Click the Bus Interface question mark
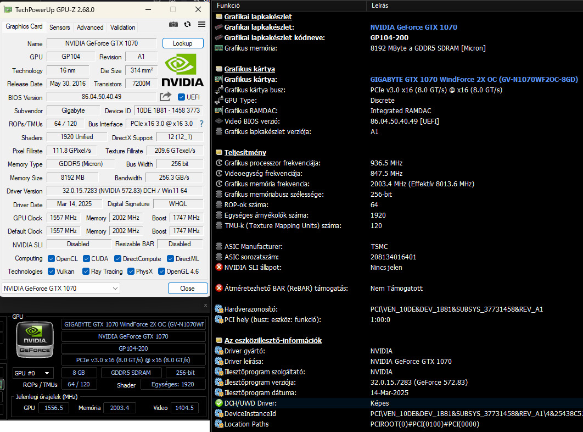 201,124
